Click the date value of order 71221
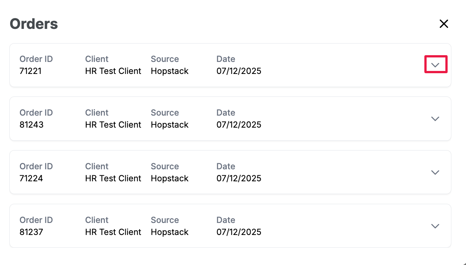 coord(239,71)
